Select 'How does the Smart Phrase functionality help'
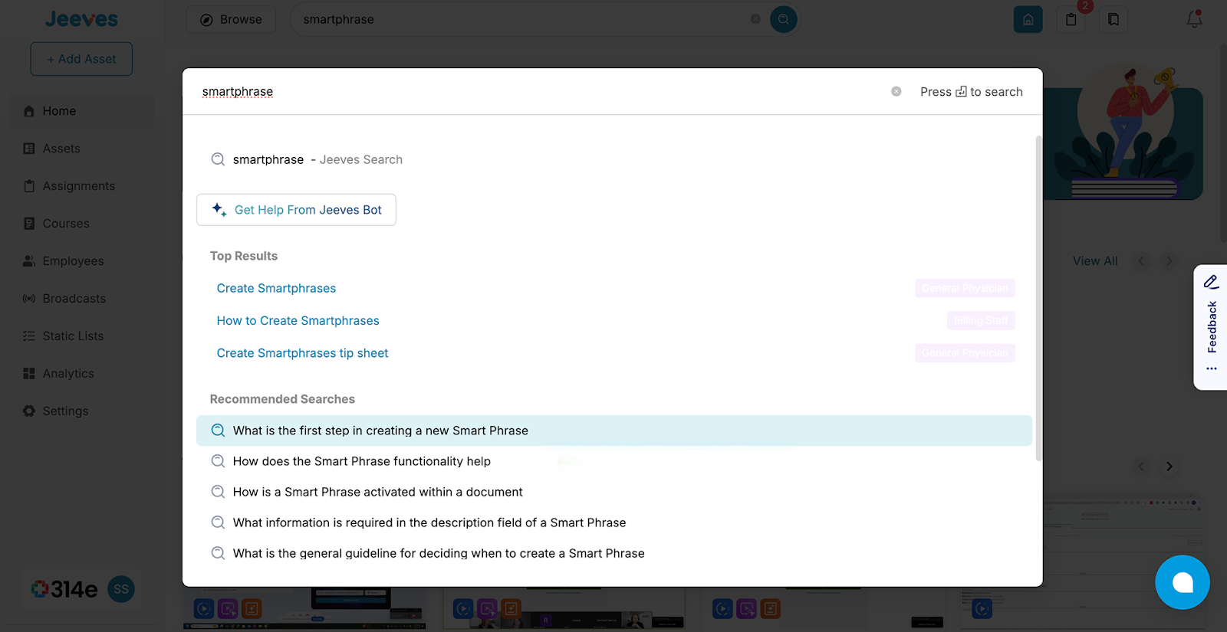Screen dimensions: 1227x632 (614, 461)
